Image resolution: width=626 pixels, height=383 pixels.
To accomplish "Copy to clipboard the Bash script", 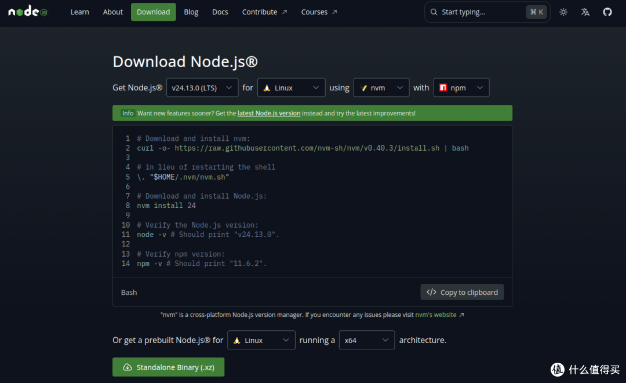I will (x=462, y=292).
